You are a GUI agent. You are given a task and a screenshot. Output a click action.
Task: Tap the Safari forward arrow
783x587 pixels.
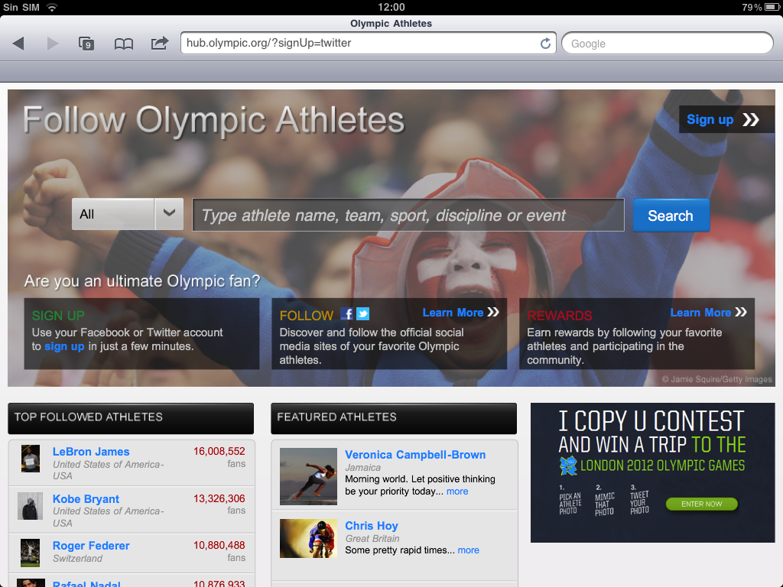tap(53, 44)
